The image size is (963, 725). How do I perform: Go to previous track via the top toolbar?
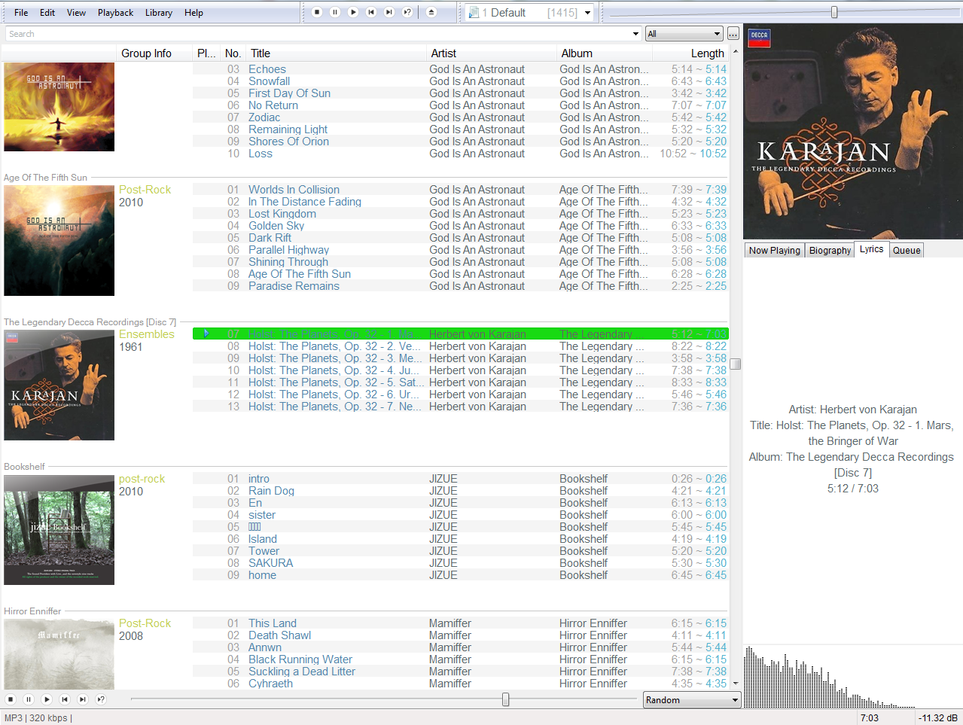[371, 12]
